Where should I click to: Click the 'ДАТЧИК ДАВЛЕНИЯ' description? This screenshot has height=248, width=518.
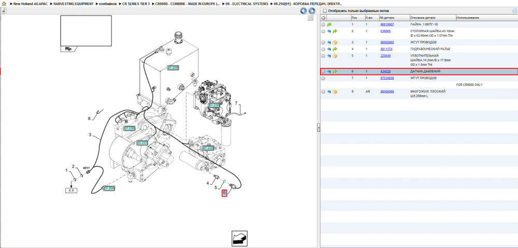coord(425,71)
